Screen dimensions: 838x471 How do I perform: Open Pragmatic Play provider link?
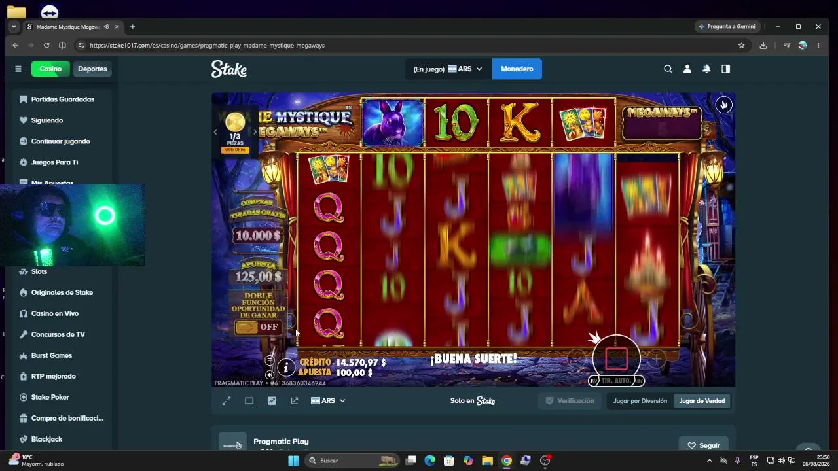point(281,442)
